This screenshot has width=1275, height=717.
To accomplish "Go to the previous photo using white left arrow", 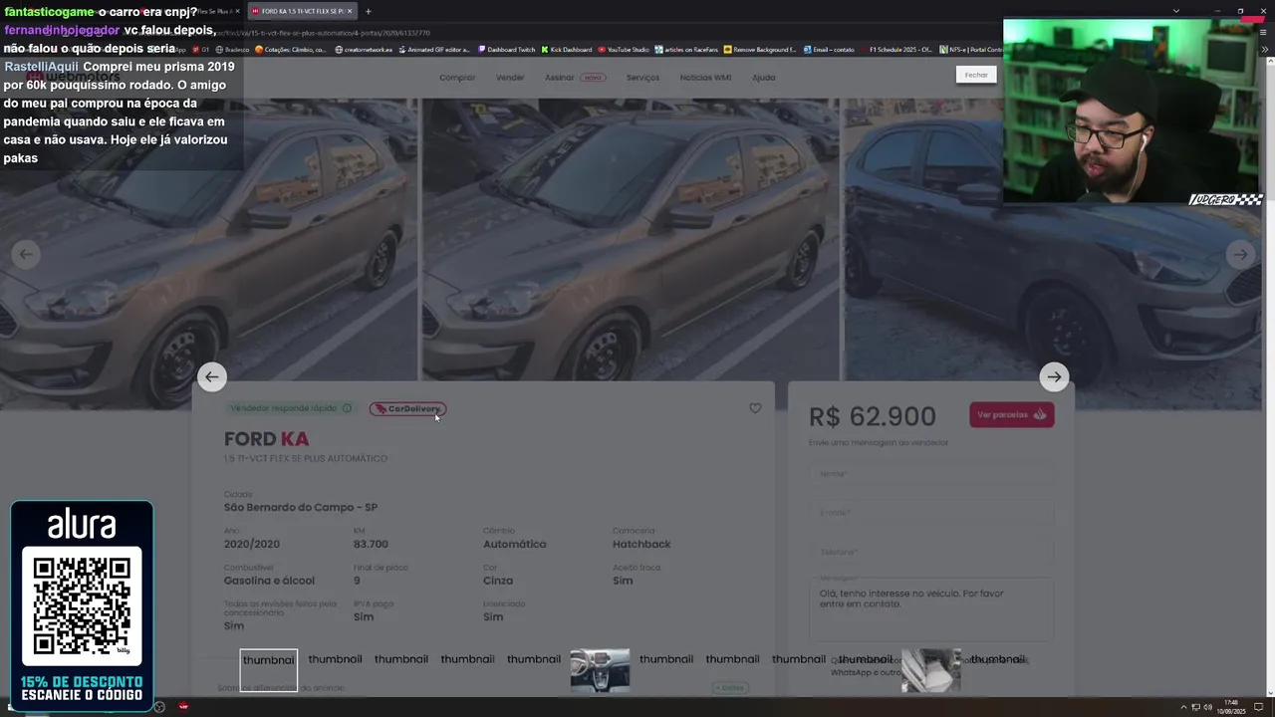I will pyautogui.click(x=211, y=376).
